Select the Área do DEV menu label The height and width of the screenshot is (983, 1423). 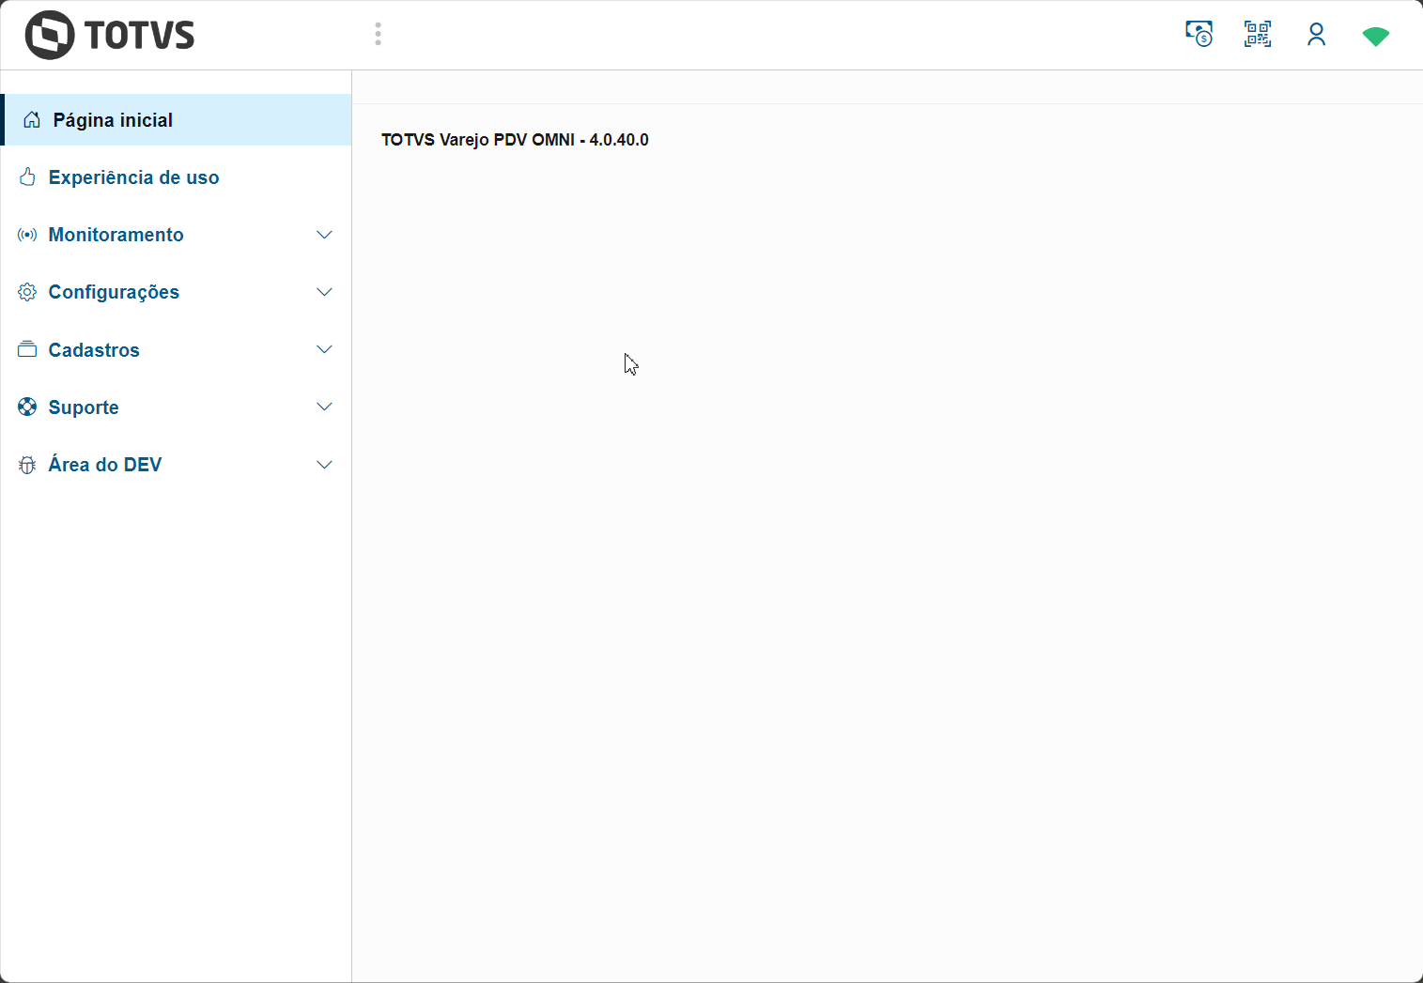105,465
